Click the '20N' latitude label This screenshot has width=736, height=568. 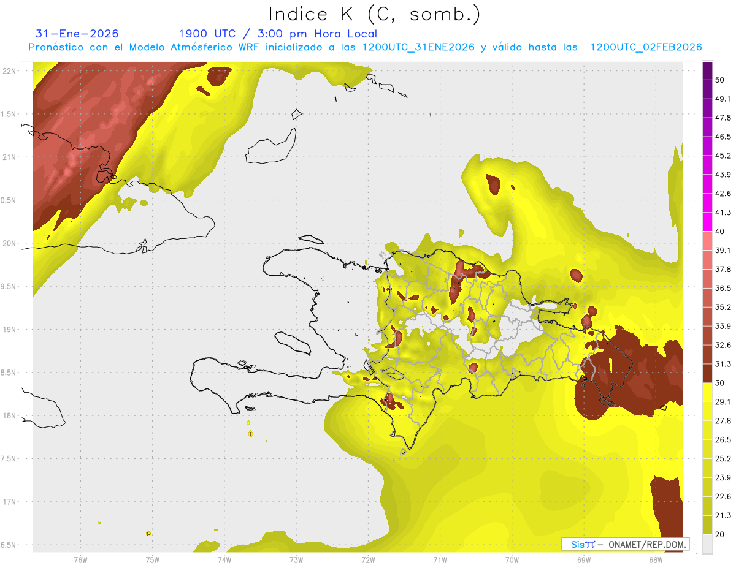click(10, 243)
